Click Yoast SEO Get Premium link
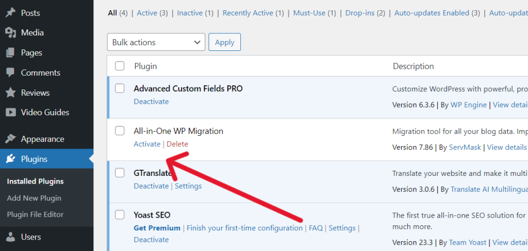528x251 pixels. 157,228
